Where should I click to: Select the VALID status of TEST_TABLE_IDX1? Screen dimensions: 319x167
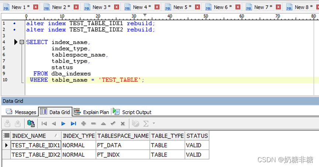tap(197, 145)
